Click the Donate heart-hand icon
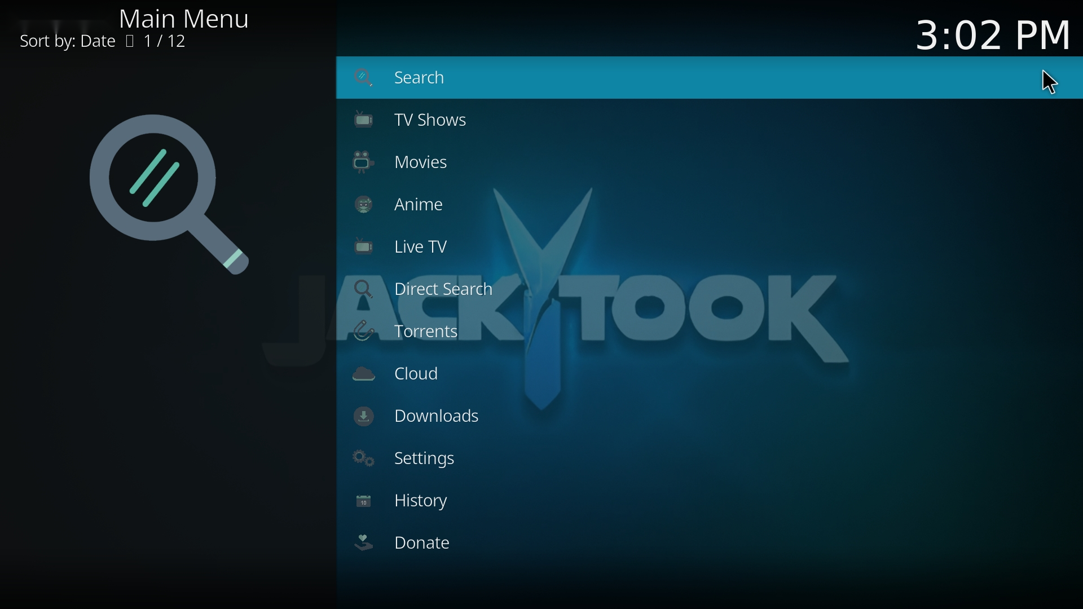This screenshot has height=609, width=1083. pyautogui.click(x=364, y=544)
